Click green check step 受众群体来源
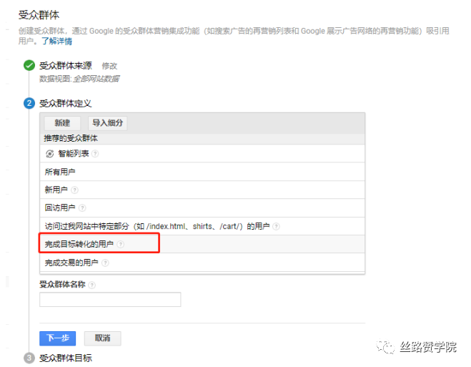This screenshot has height=367, width=471. pyautogui.click(x=29, y=65)
